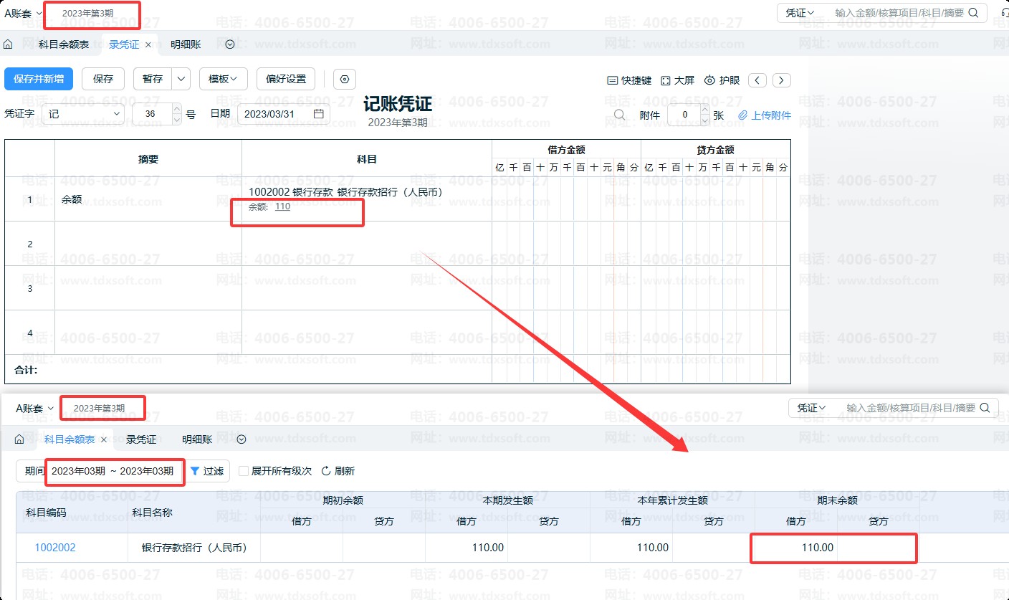Switch to the 明细账 tab at top

[x=186, y=44]
